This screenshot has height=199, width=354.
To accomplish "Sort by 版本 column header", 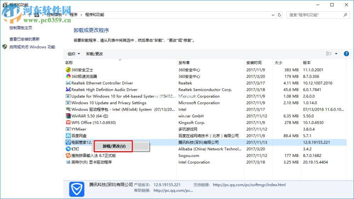I will click(x=307, y=63).
